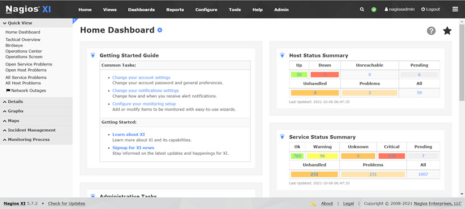
Task: Click the red Critical services cell
Action: (392, 156)
